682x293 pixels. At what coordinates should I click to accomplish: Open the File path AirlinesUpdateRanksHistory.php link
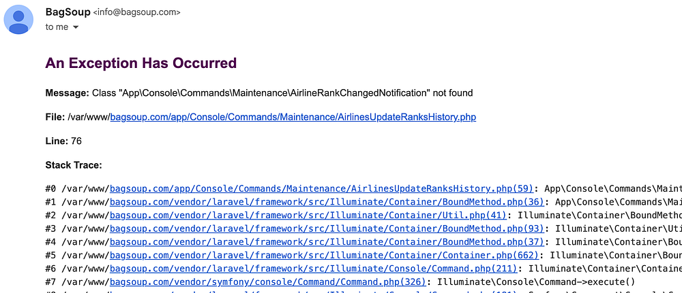click(293, 117)
